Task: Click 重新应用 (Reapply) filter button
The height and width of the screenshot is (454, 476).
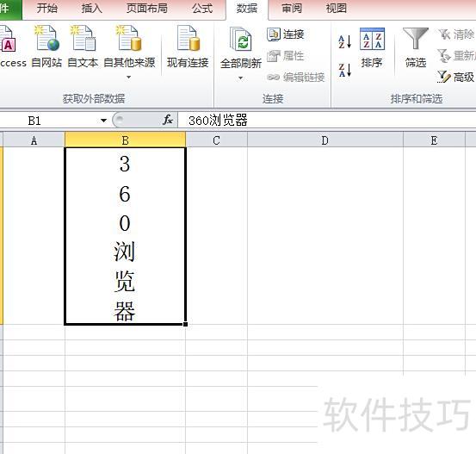Action: (x=456, y=56)
